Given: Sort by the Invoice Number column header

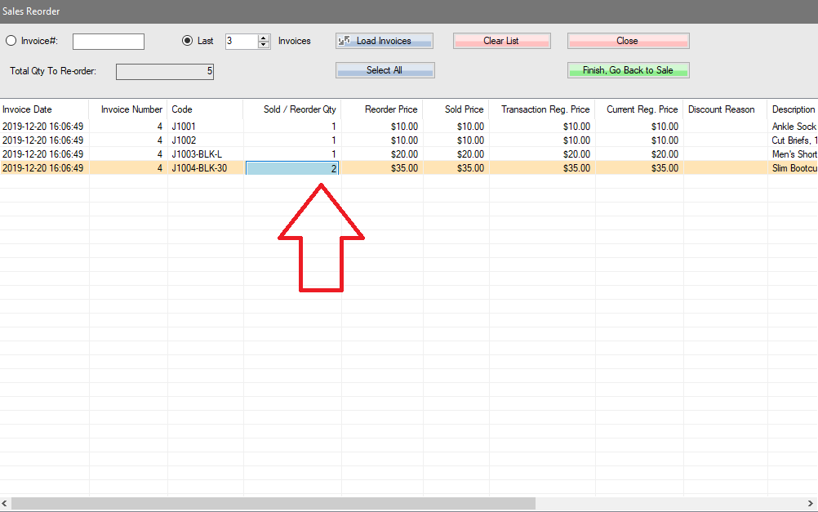Looking at the screenshot, I should point(128,109).
